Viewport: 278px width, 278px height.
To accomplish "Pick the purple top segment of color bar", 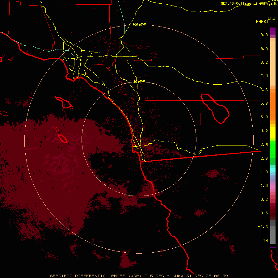I will pyautogui.click(x=273, y=31).
